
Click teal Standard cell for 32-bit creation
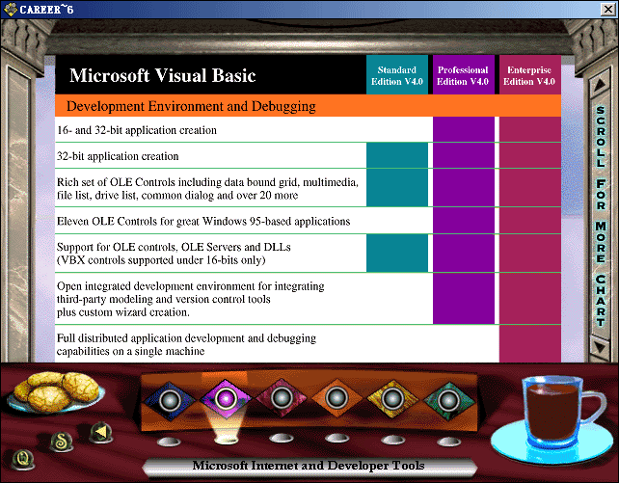[x=397, y=155]
